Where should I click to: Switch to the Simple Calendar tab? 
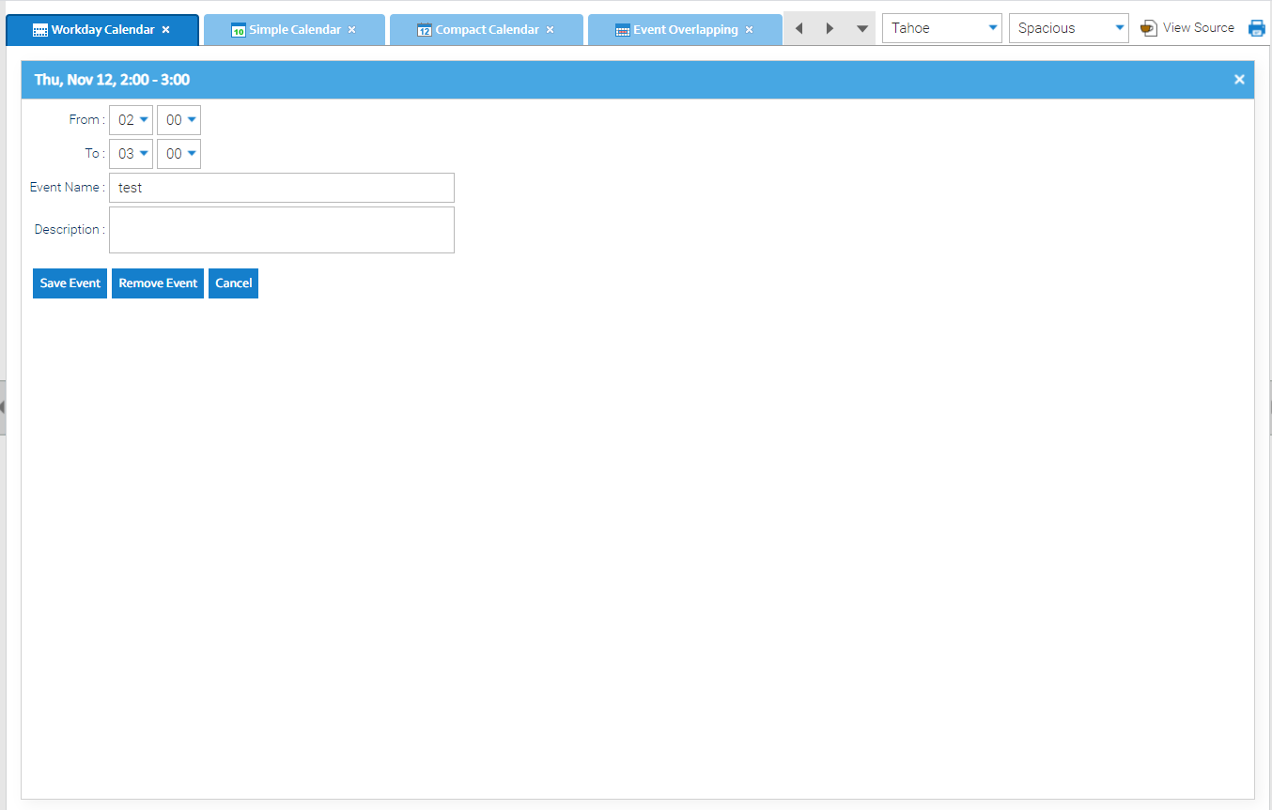(294, 30)
